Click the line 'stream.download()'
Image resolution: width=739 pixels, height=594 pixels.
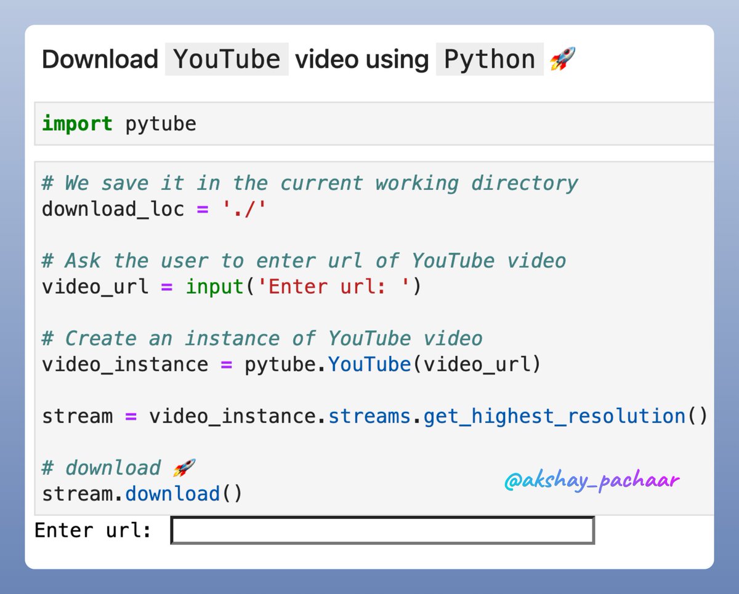coord(142,494)
